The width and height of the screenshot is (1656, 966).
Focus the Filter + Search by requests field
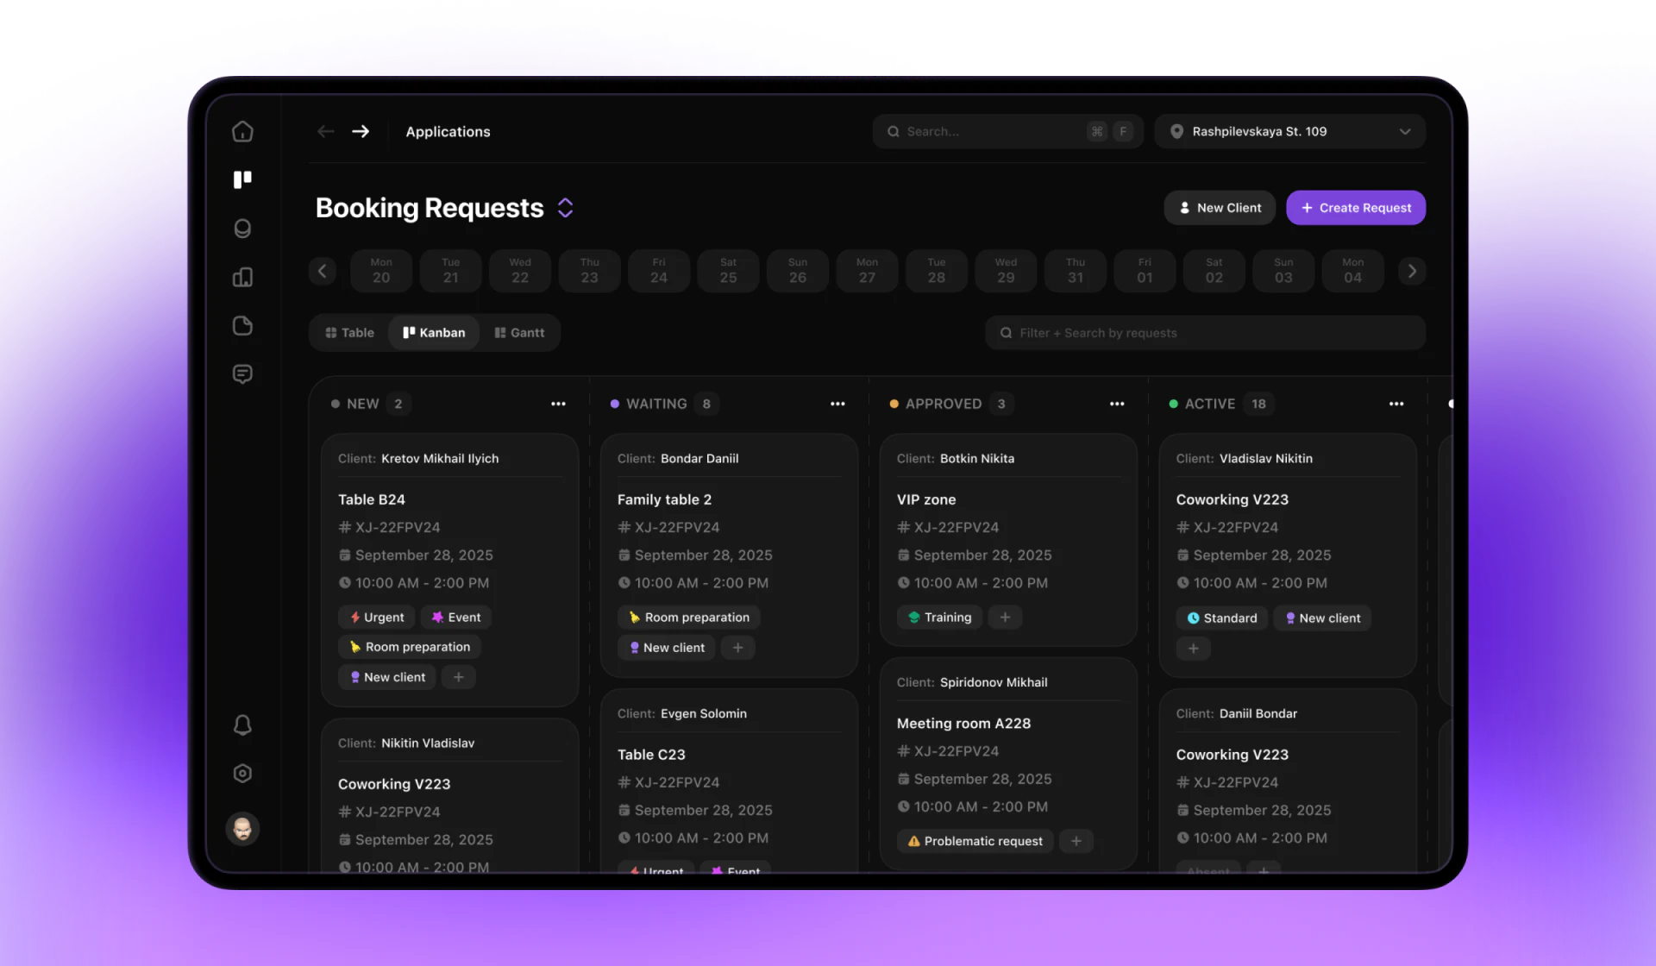[x=1205, y=333]
